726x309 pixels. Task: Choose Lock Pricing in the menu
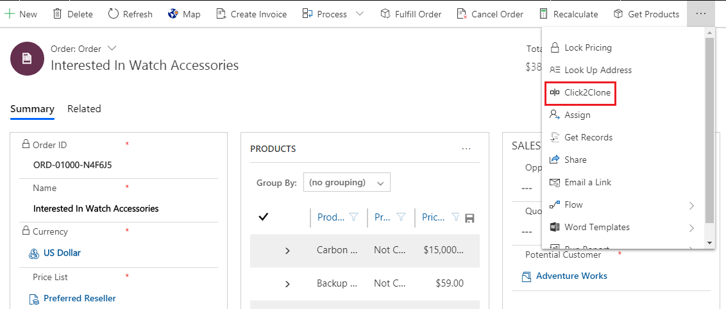click(x=580, y=47)
